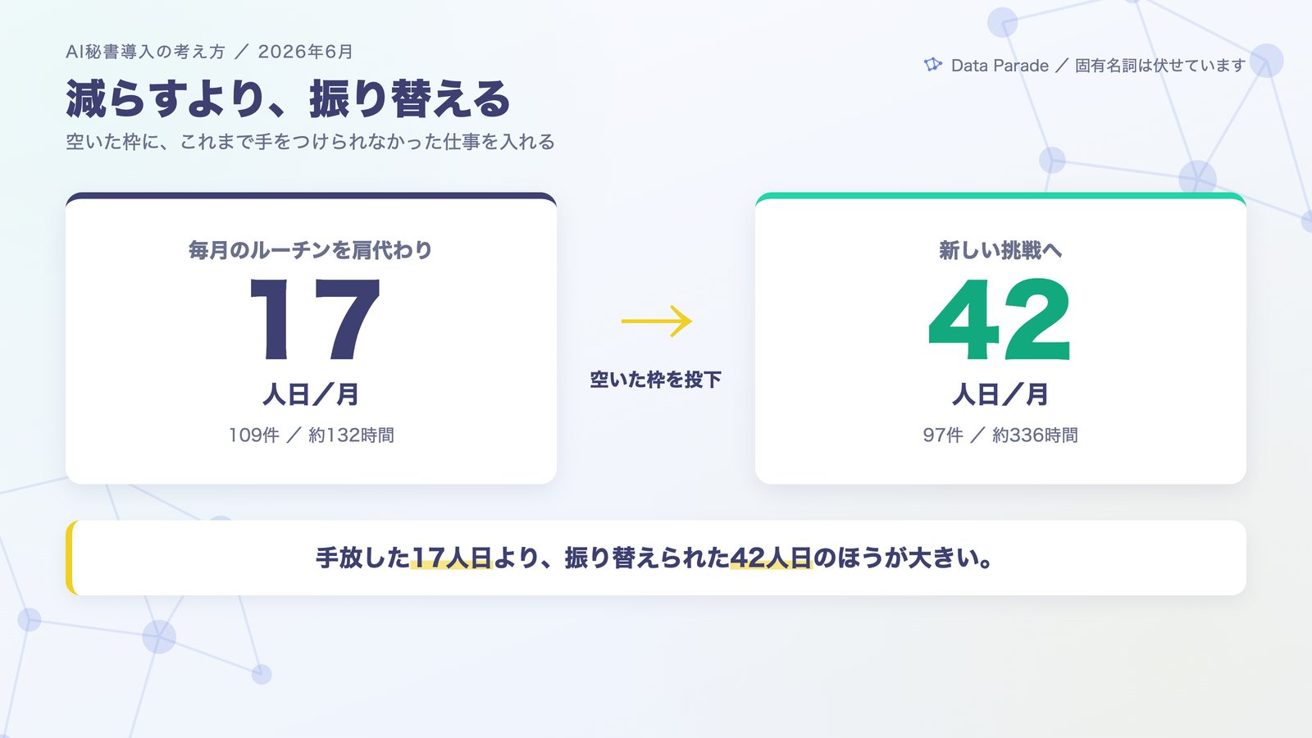The width and height of the screenshot is (1312, 738).
Task: Click the green top border of right card
Action: click(1000, 196)
